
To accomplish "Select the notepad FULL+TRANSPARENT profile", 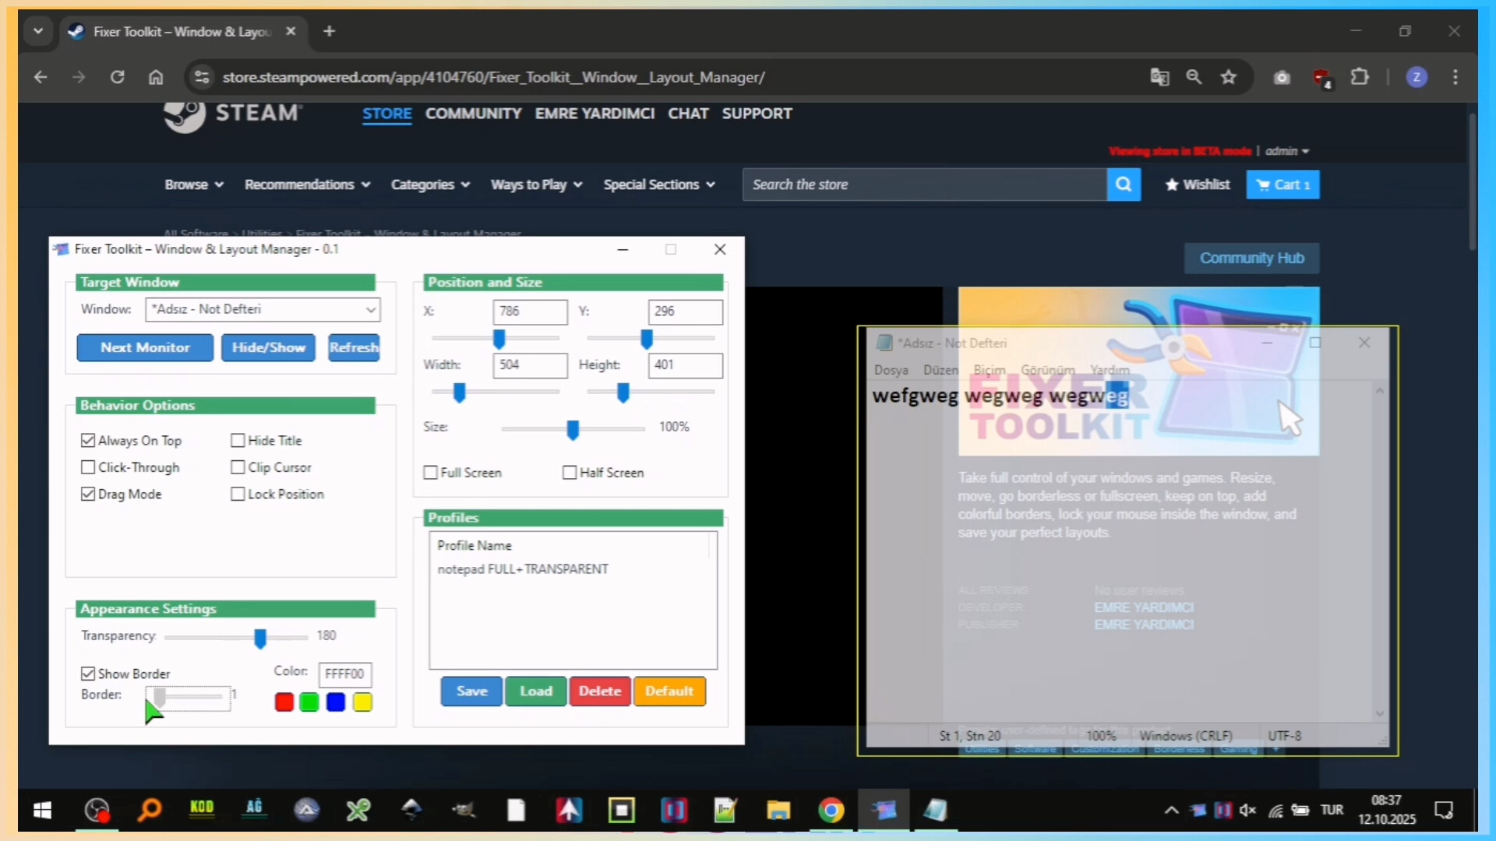I will pyautogui.click(x=524, y=568).
